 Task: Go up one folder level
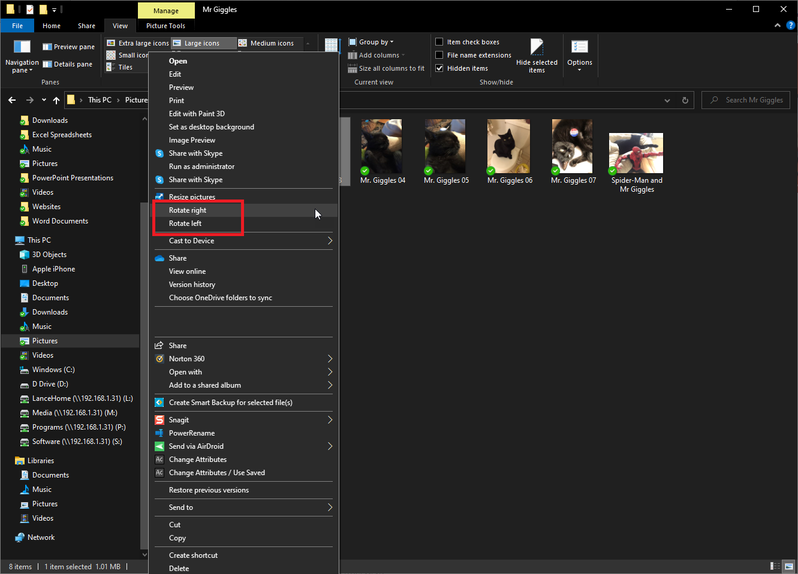point(56,100)
